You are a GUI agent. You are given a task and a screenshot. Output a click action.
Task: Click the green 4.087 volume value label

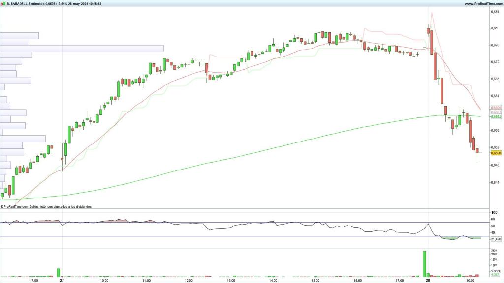tap(496, 275)
